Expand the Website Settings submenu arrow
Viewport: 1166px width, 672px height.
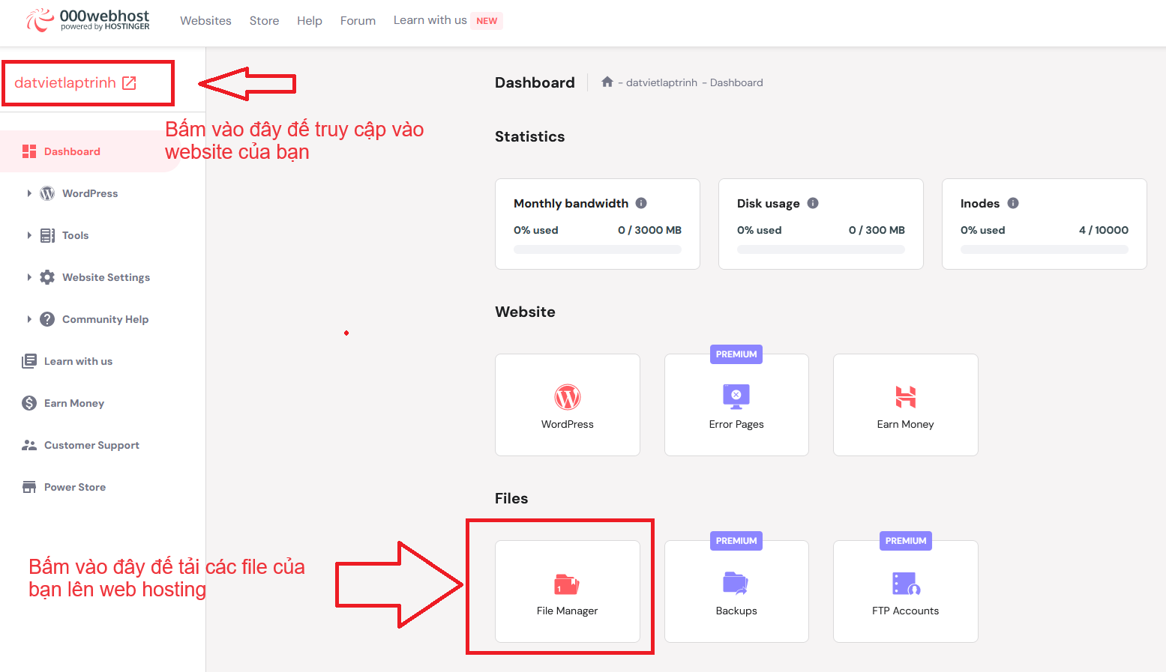pos(29,277)
